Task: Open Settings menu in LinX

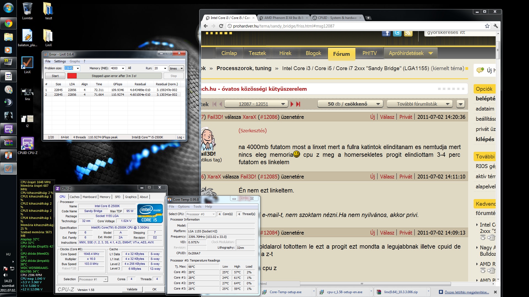Action: pyautogui.click(x=60, y=61)
